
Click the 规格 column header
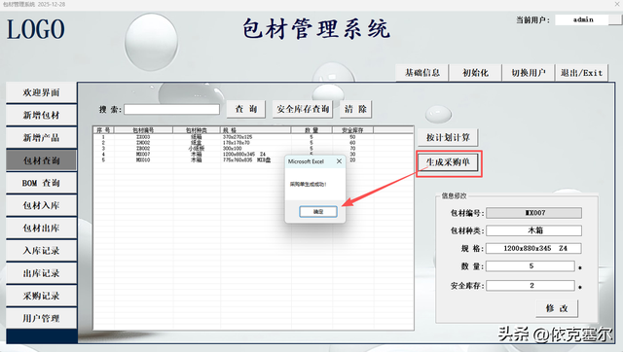pyautogui.click(x=255, y=129)
